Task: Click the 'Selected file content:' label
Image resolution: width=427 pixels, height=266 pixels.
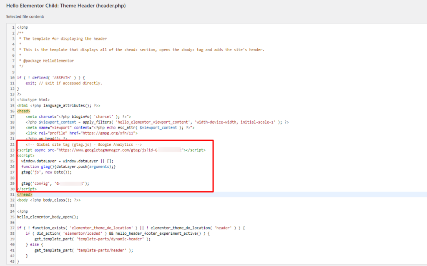Action: pos(25,17)
